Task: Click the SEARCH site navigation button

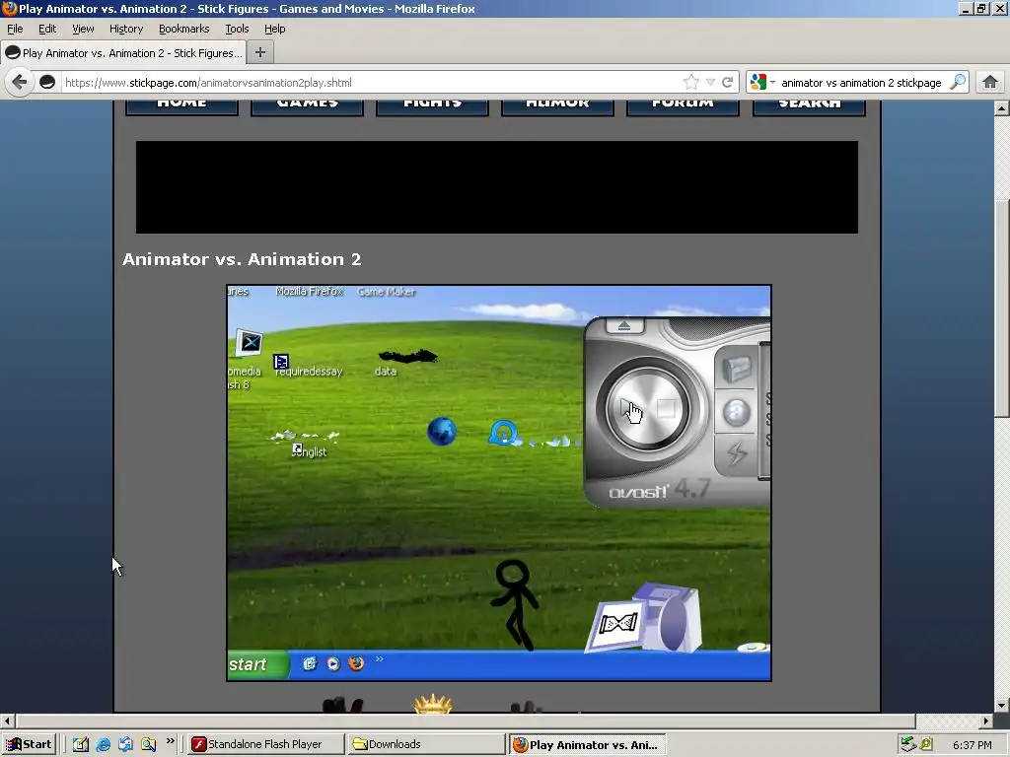Action: [809, 107]
